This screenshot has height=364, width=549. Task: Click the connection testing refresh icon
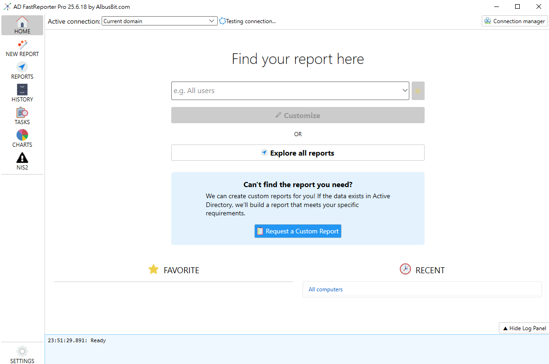(x=222, y=21)
